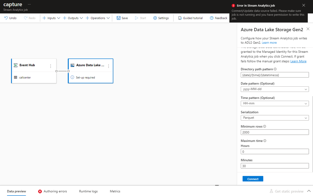The image size is (313, 196).
Task: Open the ellipsis menu next to capture title
Action: 29,5
